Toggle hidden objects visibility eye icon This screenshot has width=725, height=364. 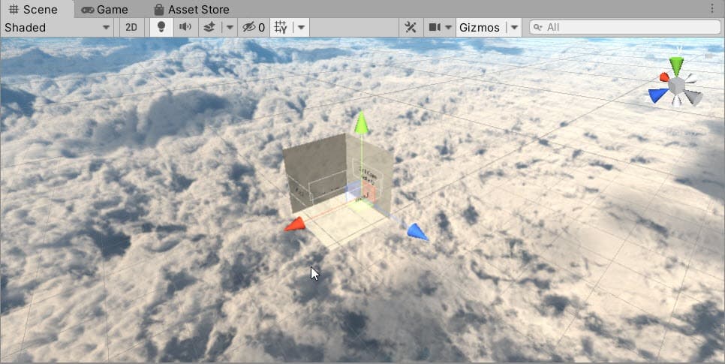[254, 27]
